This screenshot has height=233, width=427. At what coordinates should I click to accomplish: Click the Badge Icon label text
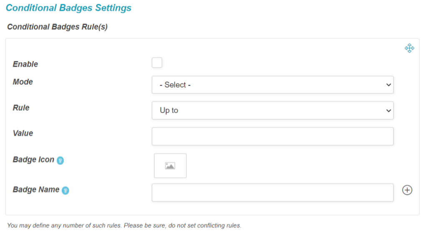[x=33, y=160]
